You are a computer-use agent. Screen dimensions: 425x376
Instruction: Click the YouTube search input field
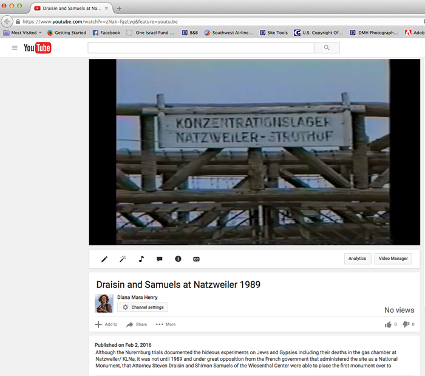click(x=201, y=48)
